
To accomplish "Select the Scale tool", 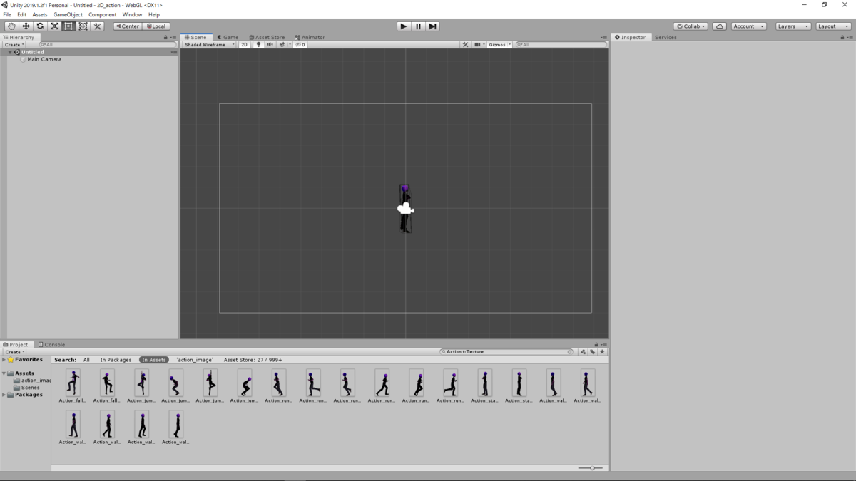I will pos(54,26).
